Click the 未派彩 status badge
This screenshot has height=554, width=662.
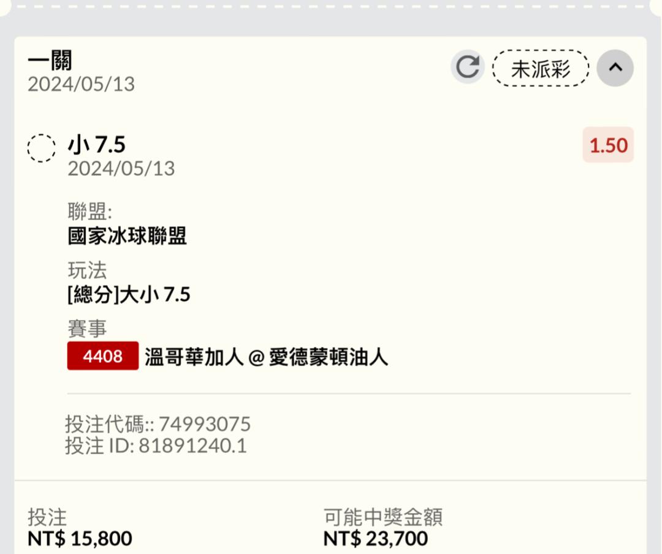tap(541, 69)
